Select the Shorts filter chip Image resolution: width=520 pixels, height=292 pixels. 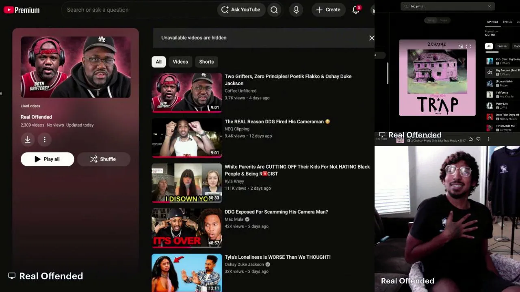click(x=206, y=62)
